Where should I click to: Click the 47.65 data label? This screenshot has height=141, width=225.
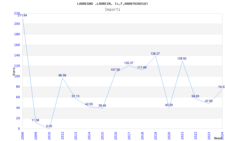click(209, 101)
